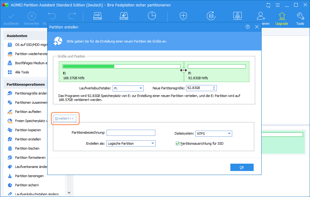The width and height of the screenshot is (310, 197).
Task: Open the Upgrade option
Action: [282, 19]
